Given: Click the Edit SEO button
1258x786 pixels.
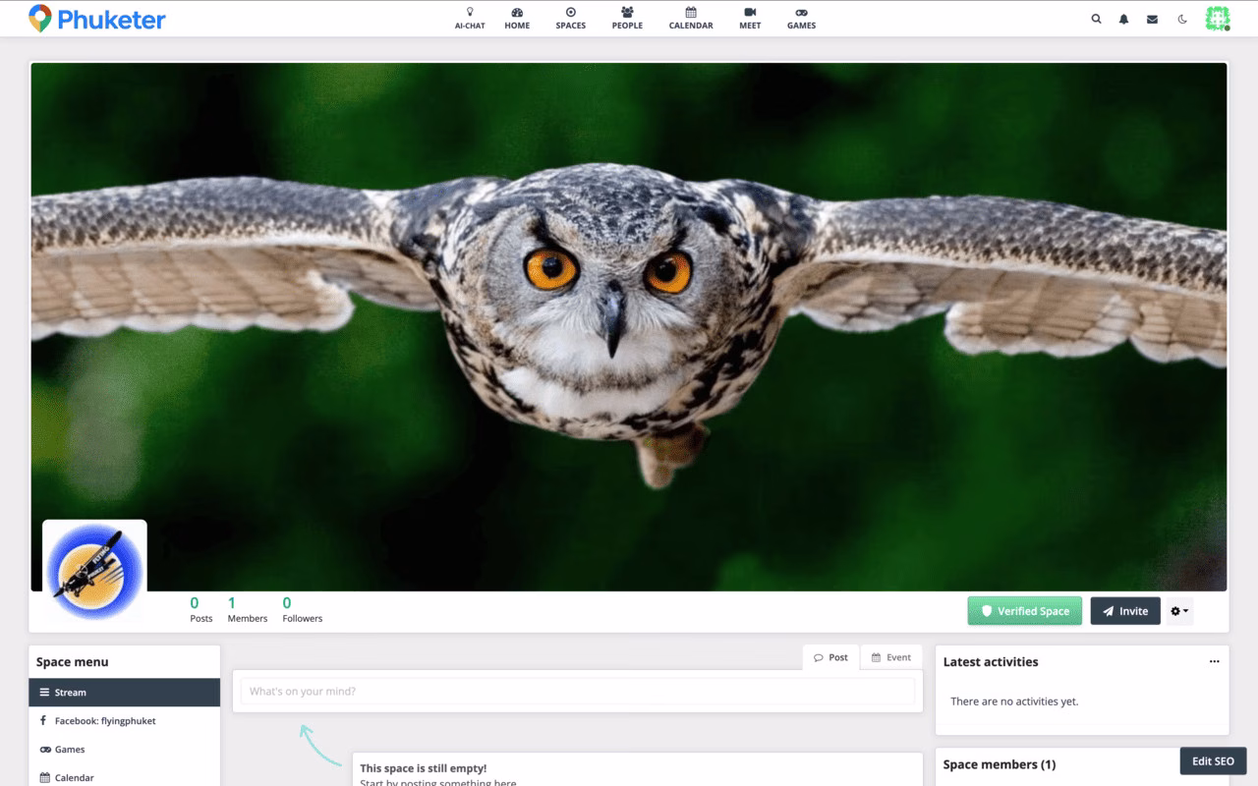Looking at the screenshot, I should [1213, 761].
